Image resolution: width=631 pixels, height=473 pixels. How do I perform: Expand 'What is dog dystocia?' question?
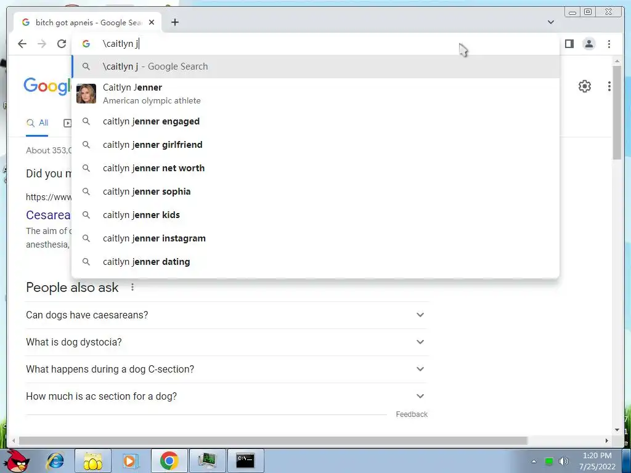[x=226, y=342]
